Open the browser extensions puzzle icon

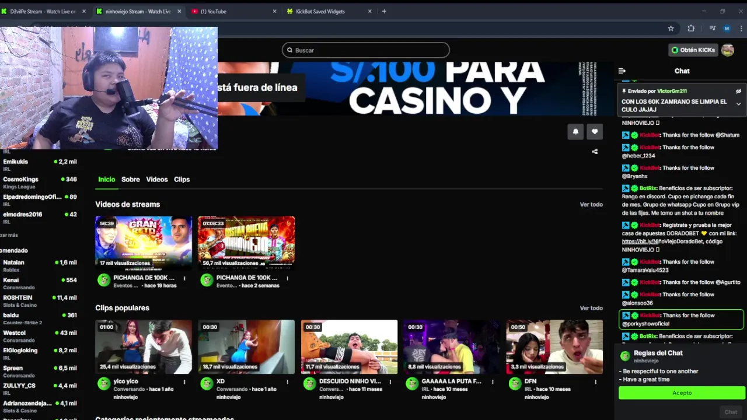(691, 28)
